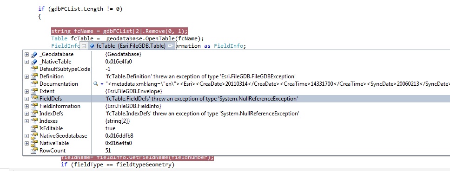Expand the IndexDefs property node
The image size is (450, 171).
(x=26, y=114)
